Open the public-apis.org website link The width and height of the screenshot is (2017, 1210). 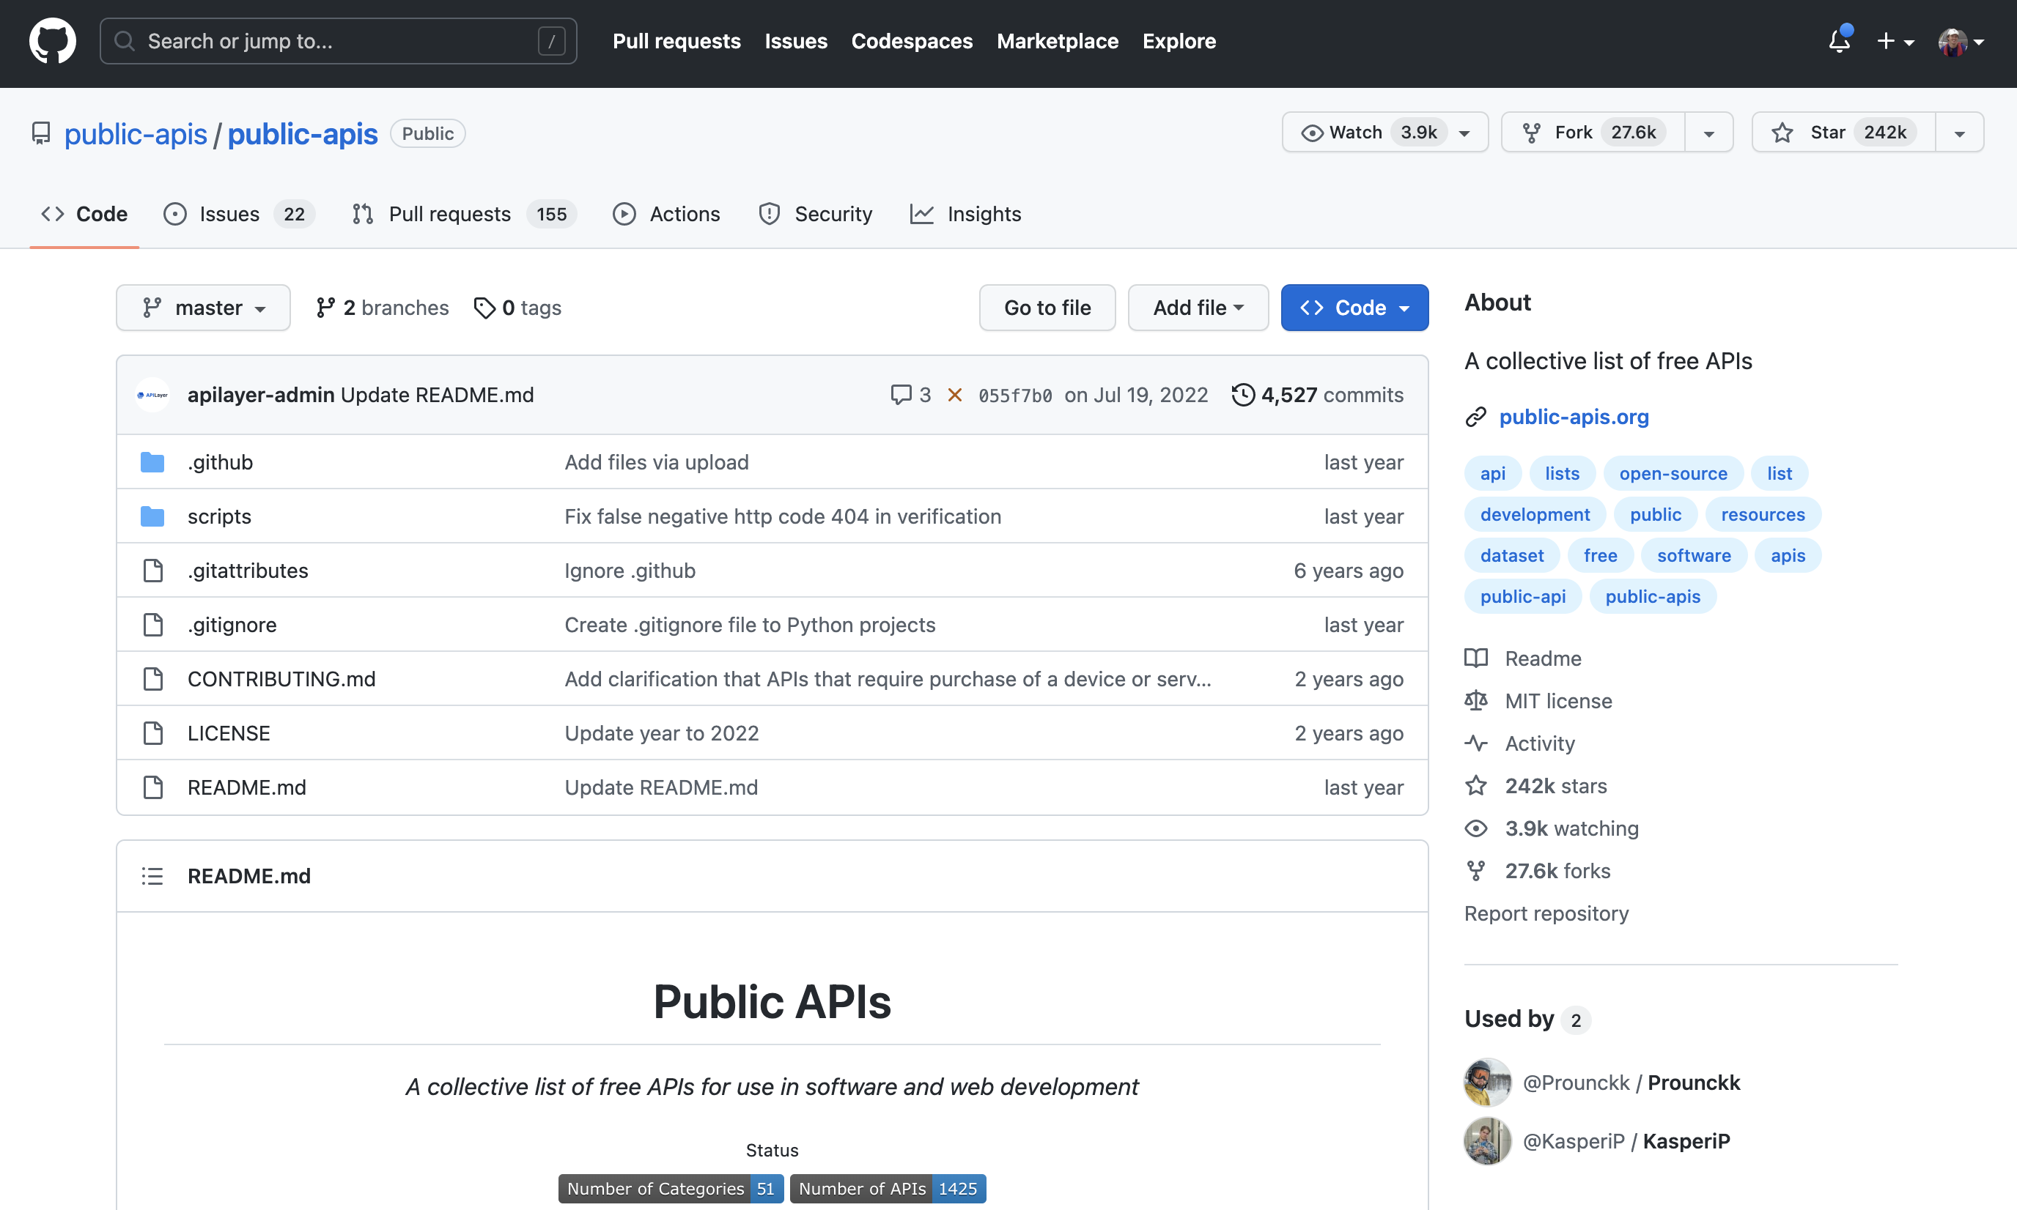[1574, 417]
